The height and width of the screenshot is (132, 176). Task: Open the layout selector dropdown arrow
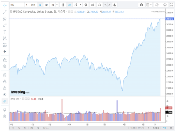151,5
